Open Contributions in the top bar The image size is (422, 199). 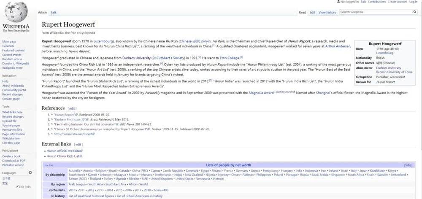point(377,2)
